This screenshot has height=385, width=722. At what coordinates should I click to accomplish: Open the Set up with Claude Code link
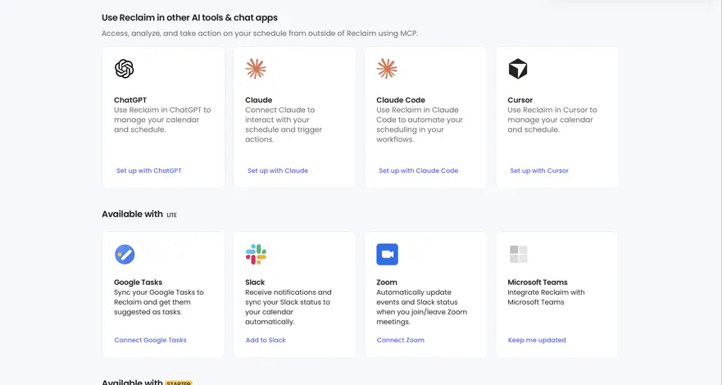[418, 170]
